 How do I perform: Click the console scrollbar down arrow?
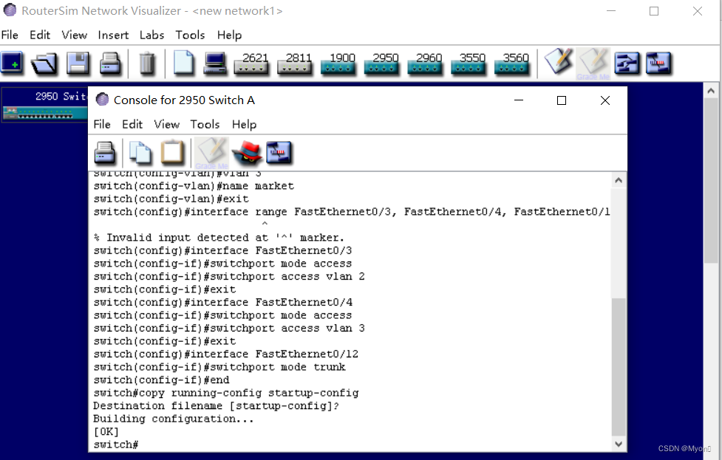coord(619,444)
